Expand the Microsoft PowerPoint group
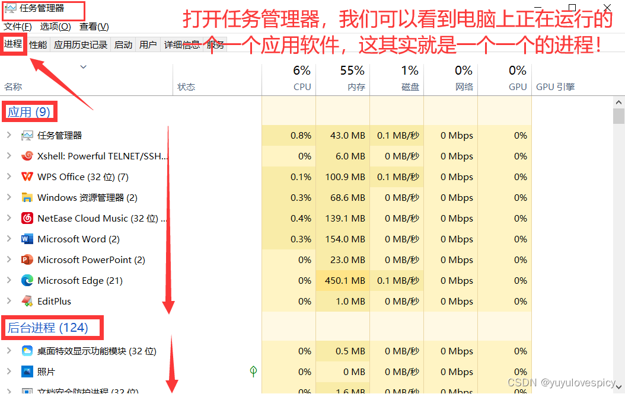 point(9,260)
